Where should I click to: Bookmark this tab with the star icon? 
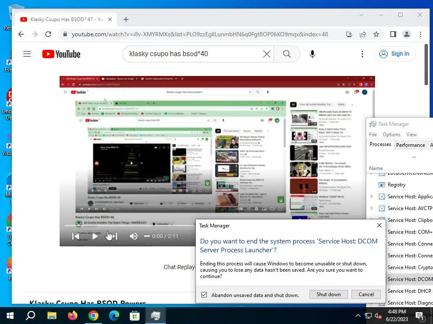(x=376, y=34)
